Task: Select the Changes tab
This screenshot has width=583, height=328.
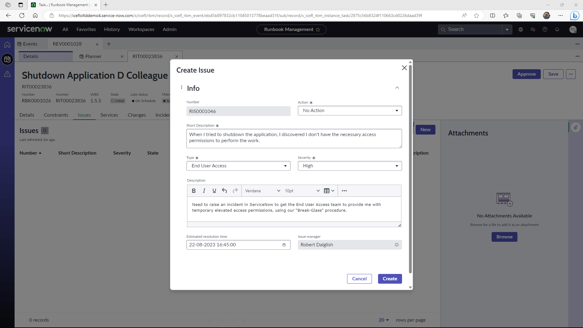Action: click(x=137, y=115)
